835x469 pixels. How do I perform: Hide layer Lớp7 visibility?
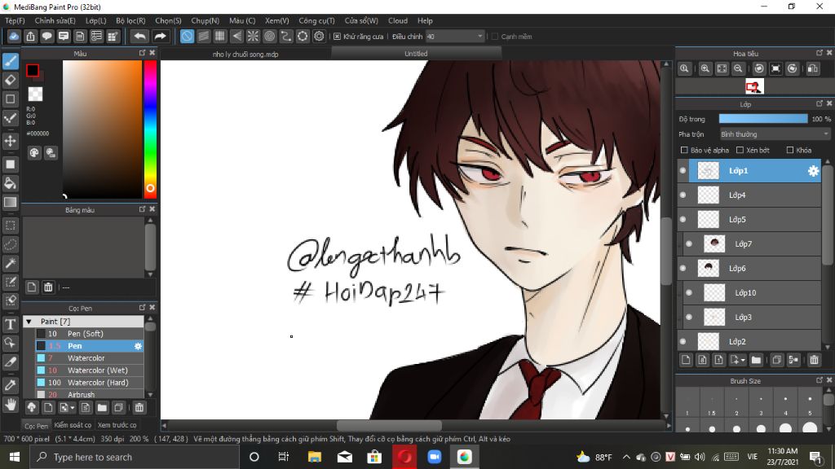689,244
